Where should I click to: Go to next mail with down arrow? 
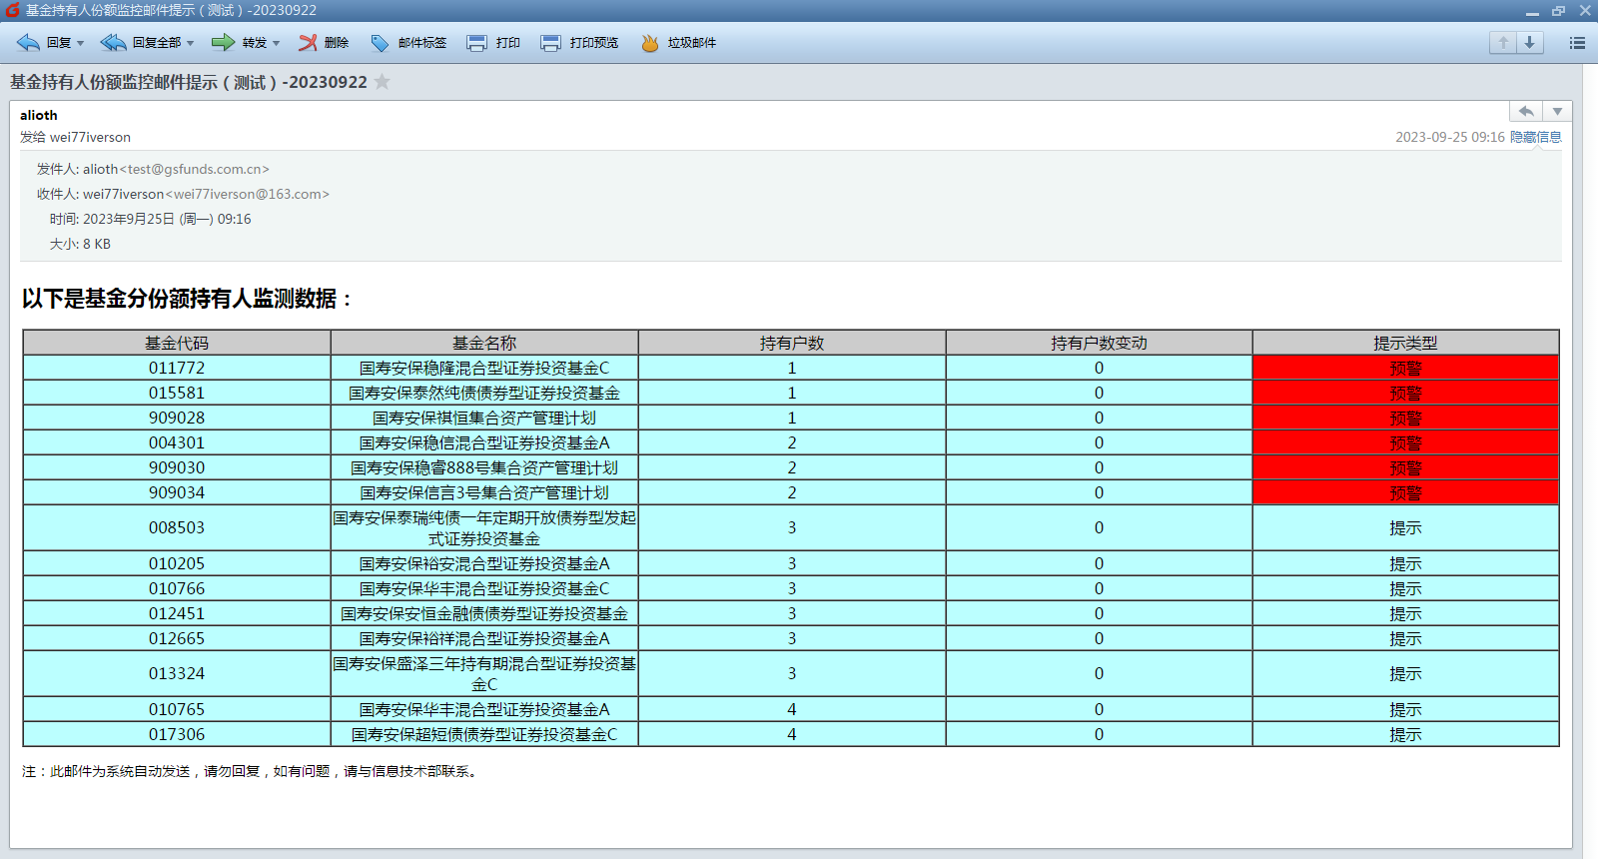[x=1530, y=43]
